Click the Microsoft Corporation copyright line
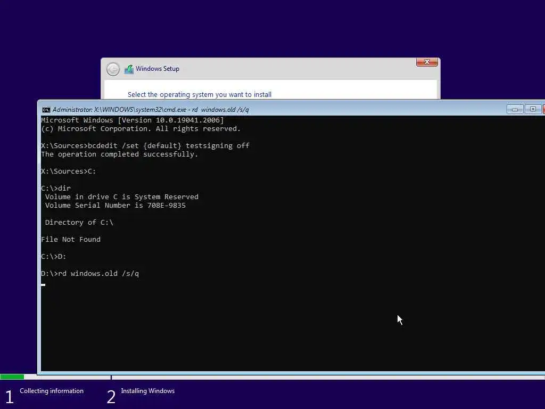The width and height of the screenshot is (545, 409). [141, 129]
